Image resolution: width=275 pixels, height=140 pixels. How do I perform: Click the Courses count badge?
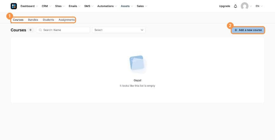[30, 30]
